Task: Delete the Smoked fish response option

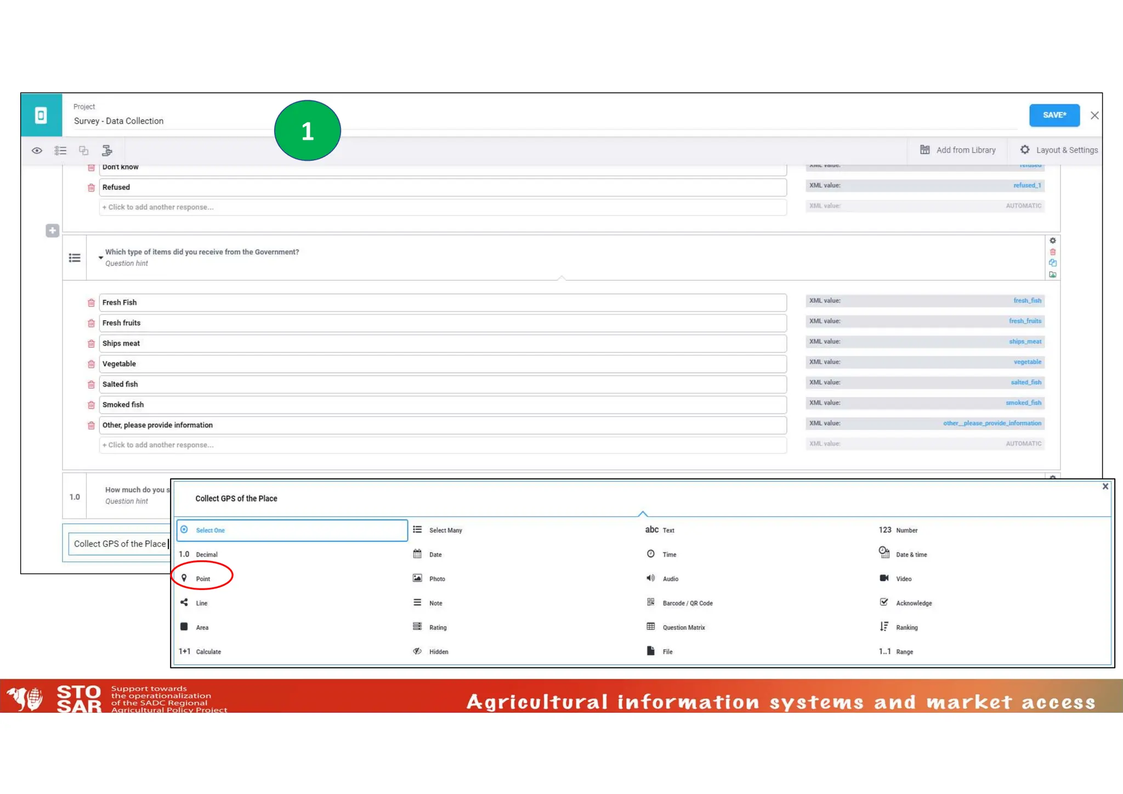Action: coord(91,405)
